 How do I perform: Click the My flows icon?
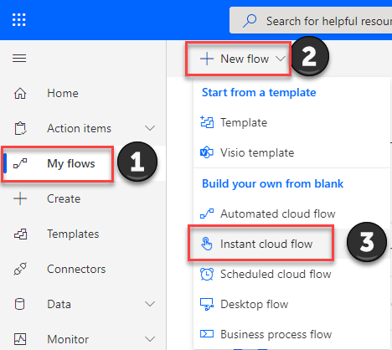(20, 163)
